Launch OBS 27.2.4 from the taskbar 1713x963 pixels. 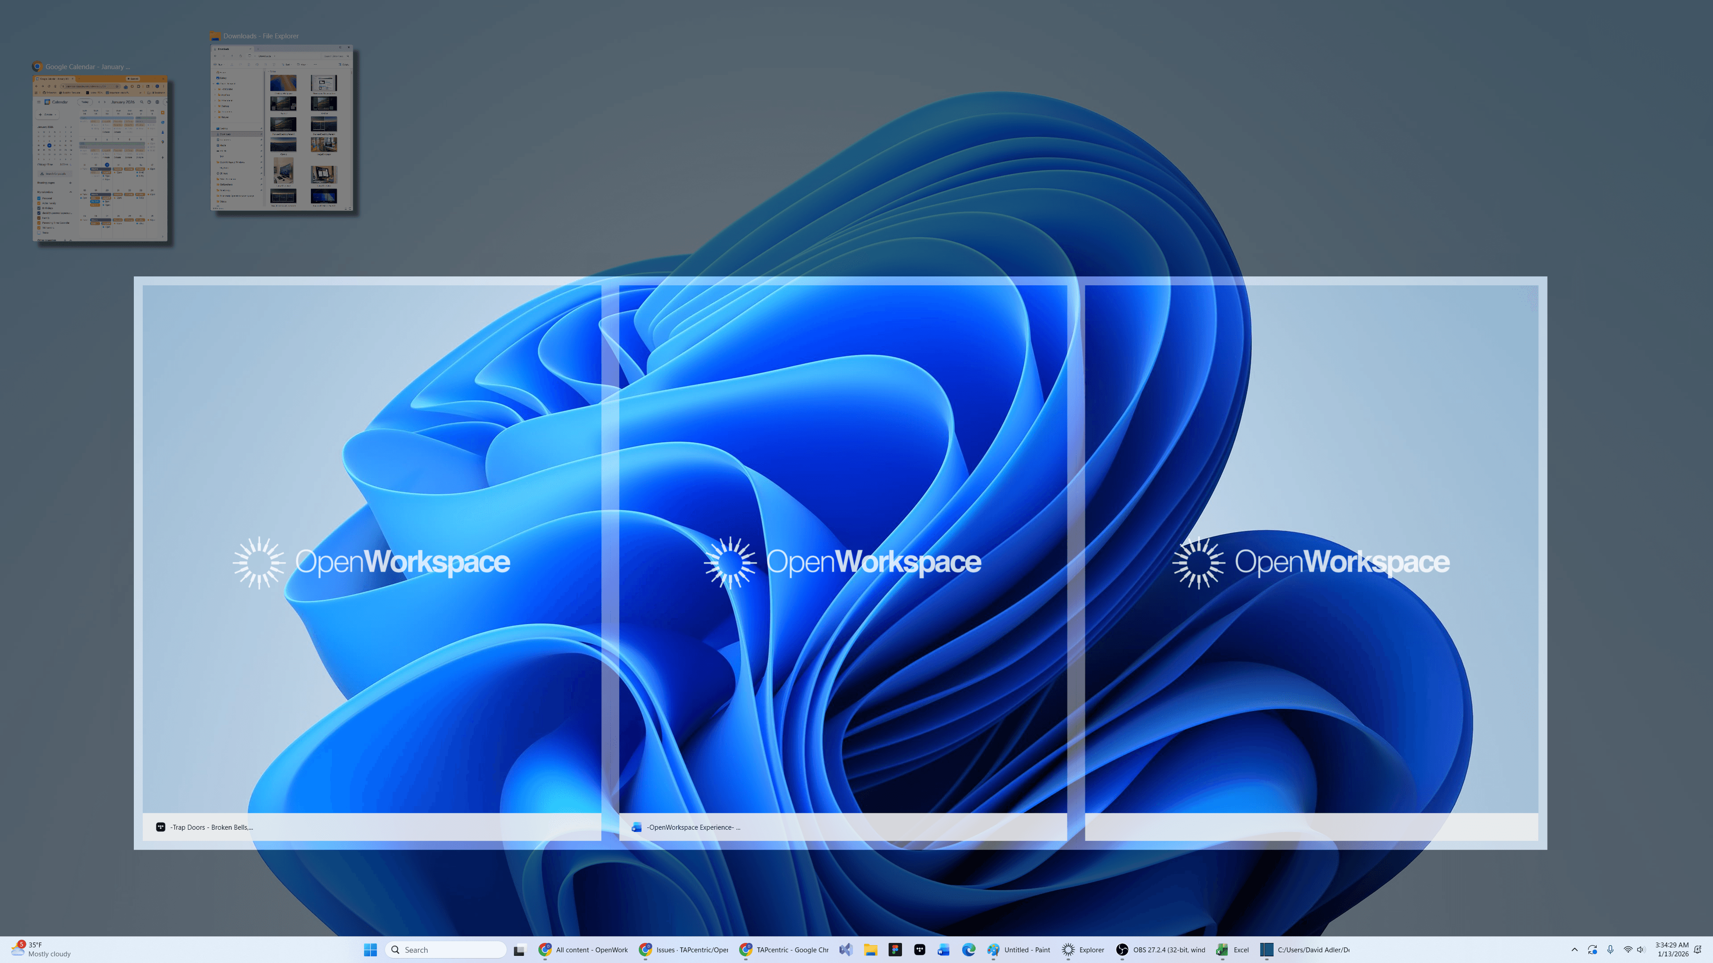(x=1122, y=949)
